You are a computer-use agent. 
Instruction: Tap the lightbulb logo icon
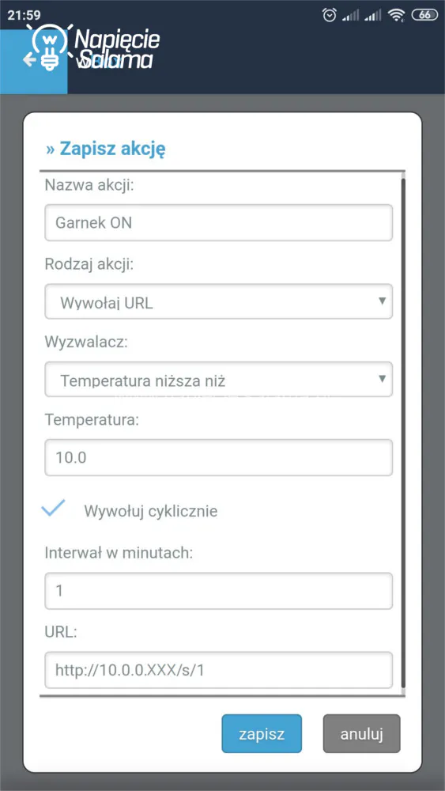pos(49,47)
